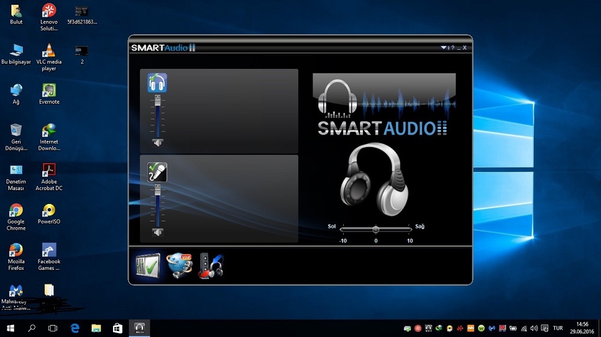Image resolution: width=601 pixels, height=337 pixels.
Task: Mute the microphone input volume
Action: coord(157,232)
